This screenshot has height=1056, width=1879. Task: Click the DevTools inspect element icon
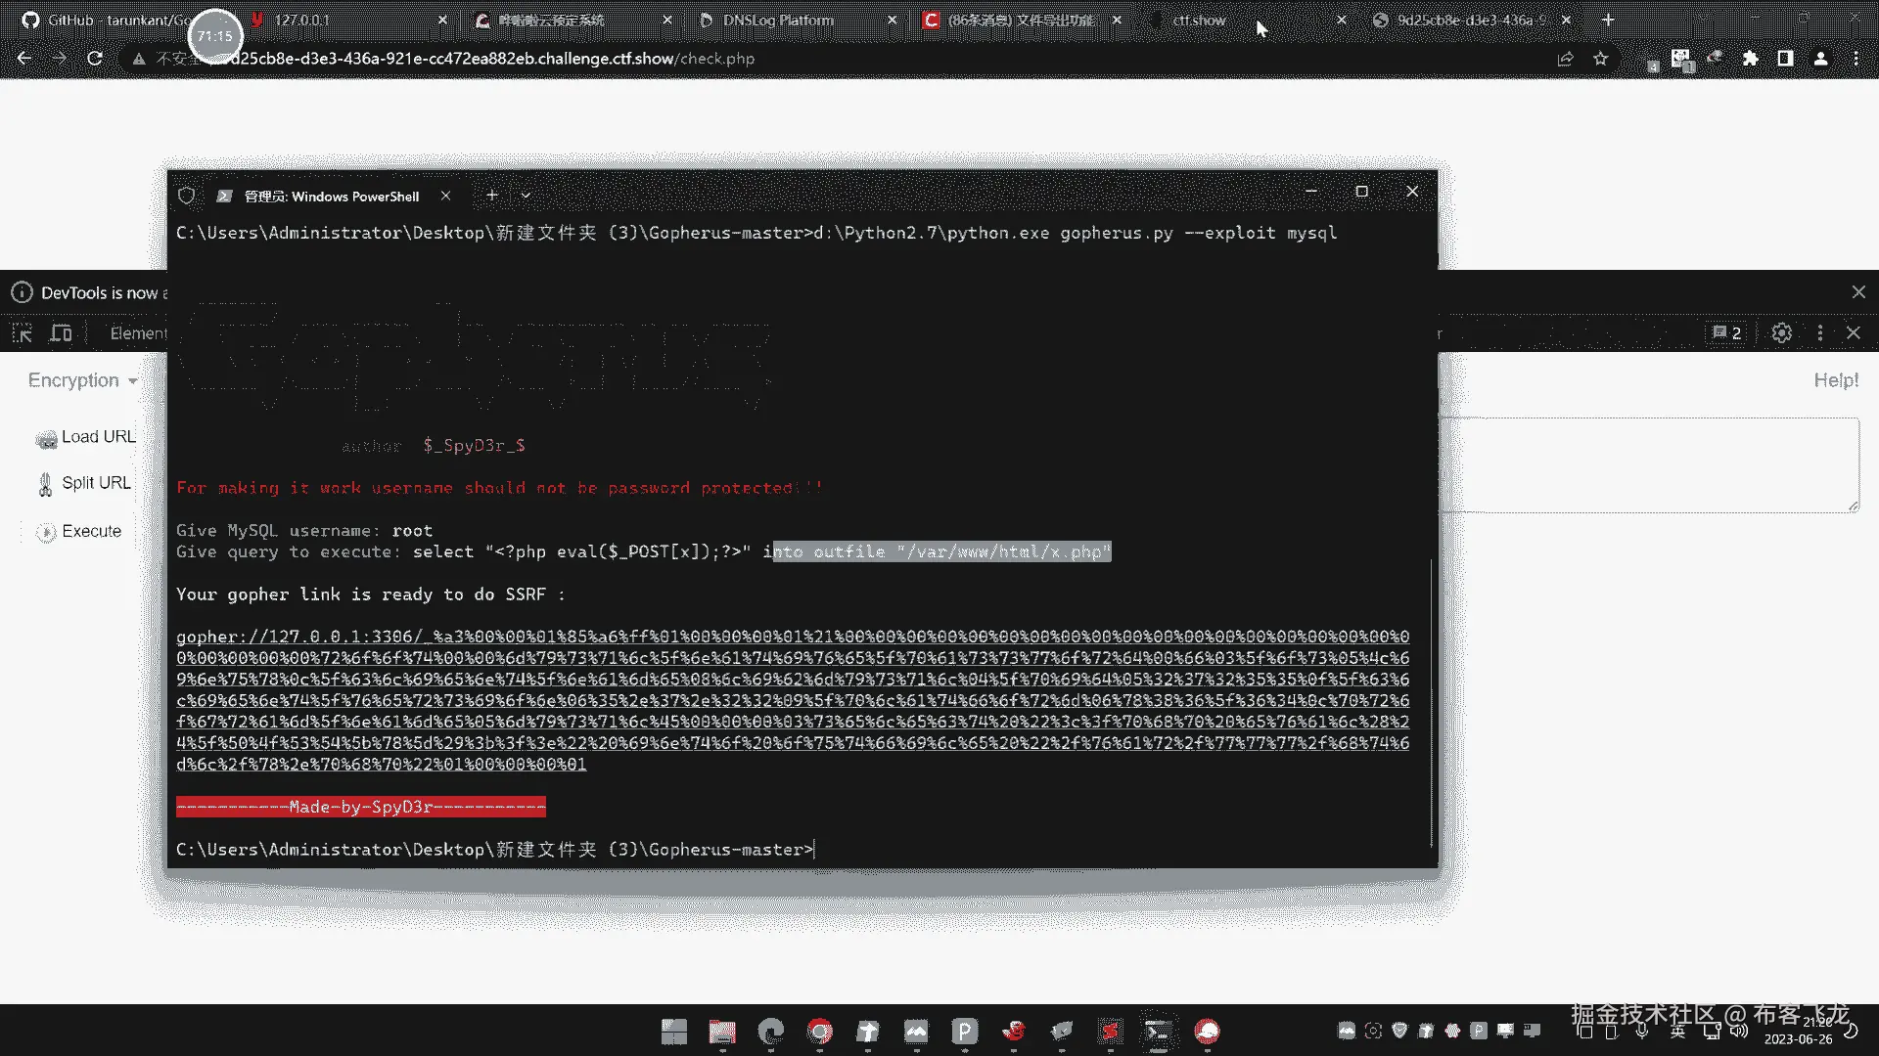pyautogui.click(x=23, y=333)
